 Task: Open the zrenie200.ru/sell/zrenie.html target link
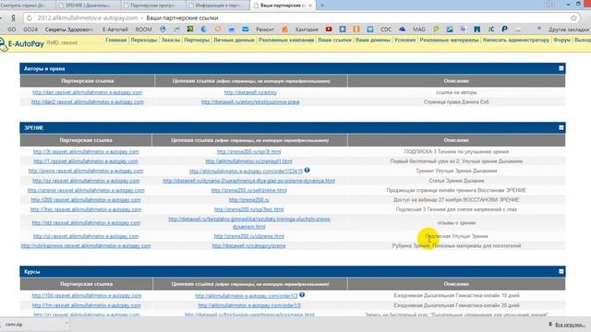248,190
